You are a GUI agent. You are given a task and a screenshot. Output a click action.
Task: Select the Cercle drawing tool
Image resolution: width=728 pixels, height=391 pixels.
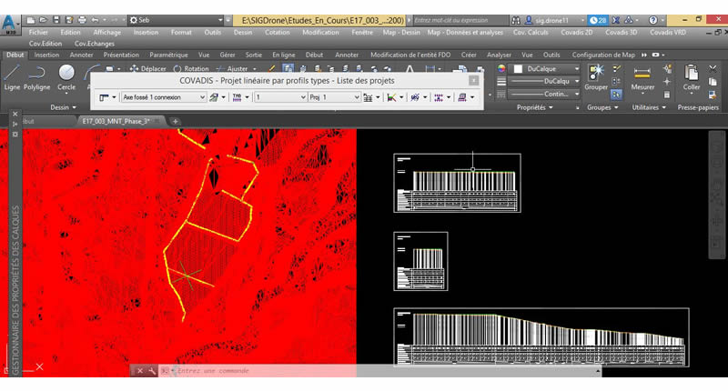pos(66,77)
